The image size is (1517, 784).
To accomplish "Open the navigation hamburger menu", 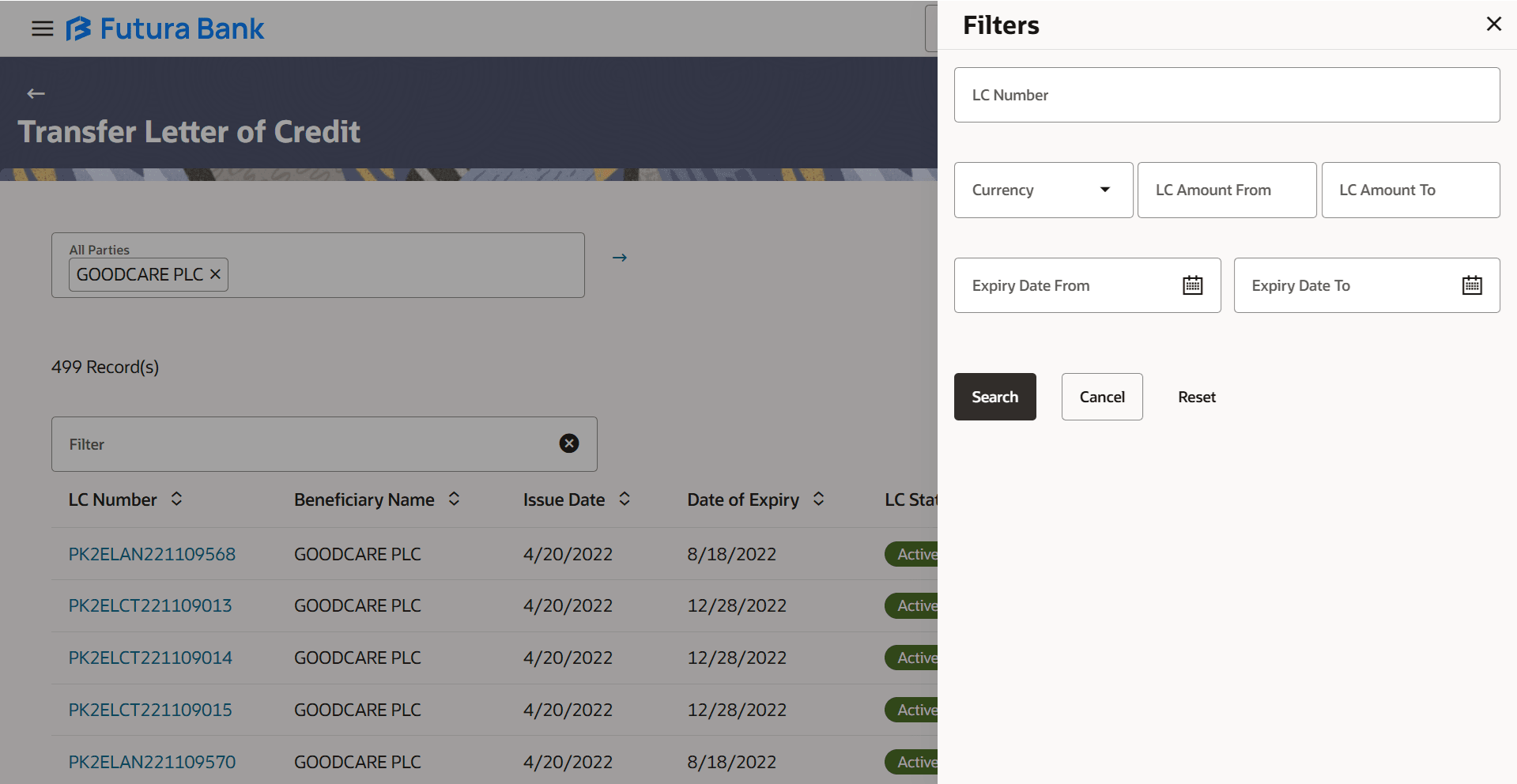I will pos(42,28).
